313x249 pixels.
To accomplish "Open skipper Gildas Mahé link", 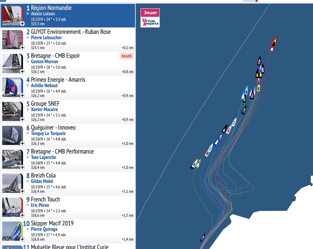I will click(42, 181).
